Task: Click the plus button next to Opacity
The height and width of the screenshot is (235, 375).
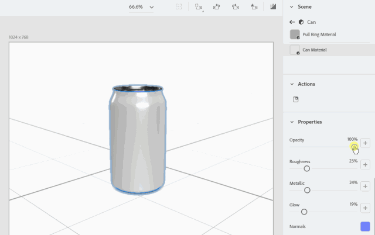Action: pos(365,143)
